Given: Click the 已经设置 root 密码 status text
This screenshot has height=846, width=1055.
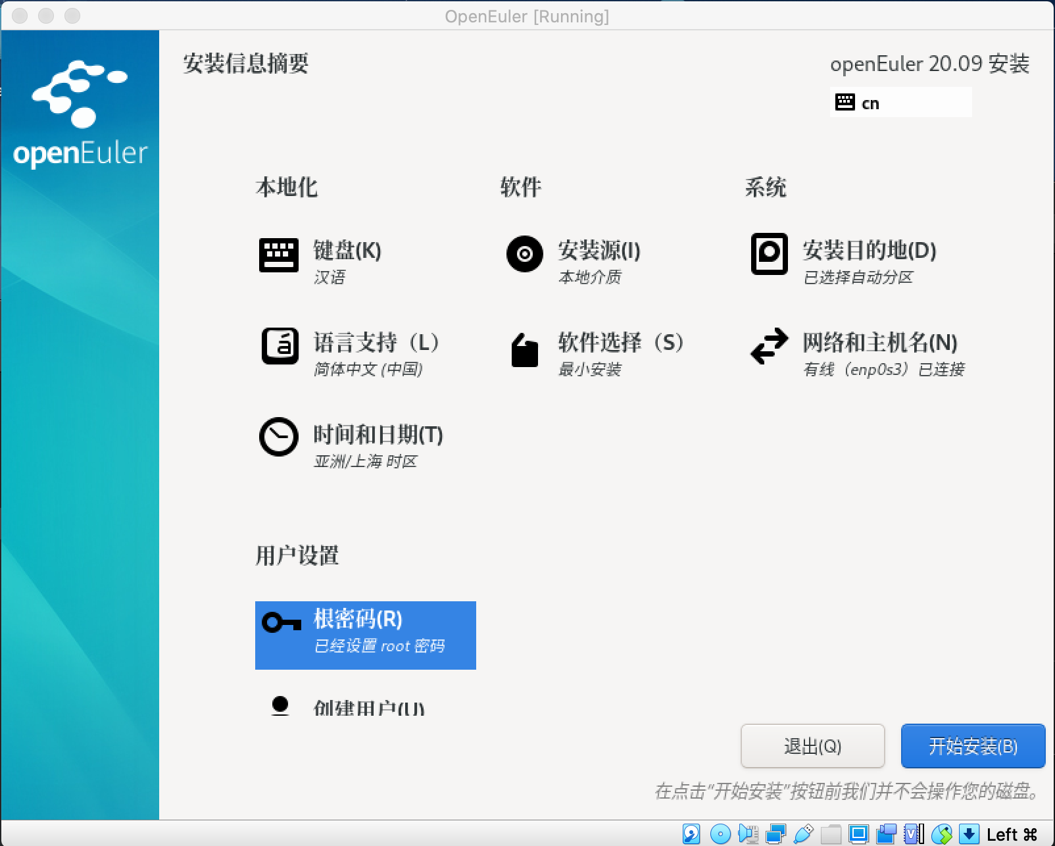Looking at the screenshot, I should pyautogui.click(x=380, y=646).
